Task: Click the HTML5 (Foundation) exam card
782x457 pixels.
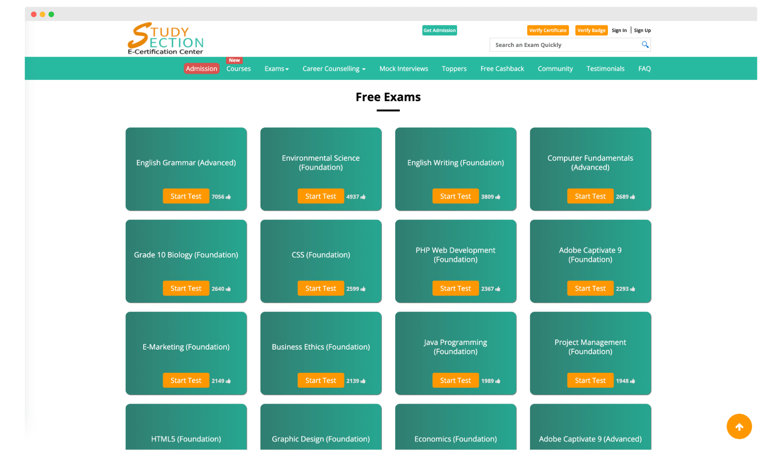Action: pyautogui.click(x=186, y=428)
